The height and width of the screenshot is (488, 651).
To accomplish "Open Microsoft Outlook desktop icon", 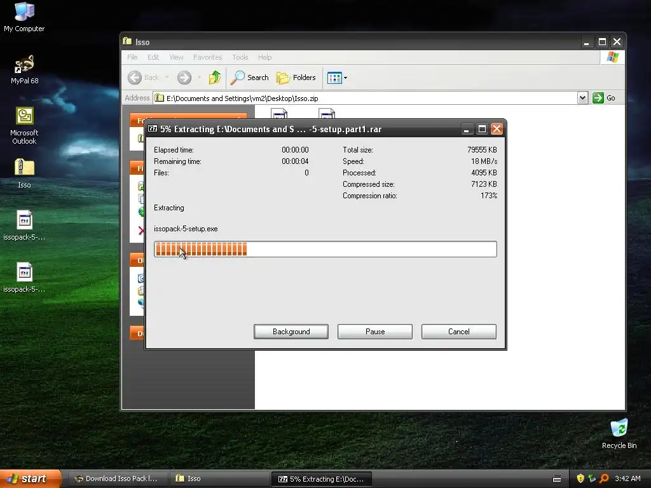I will click(24, 126).
